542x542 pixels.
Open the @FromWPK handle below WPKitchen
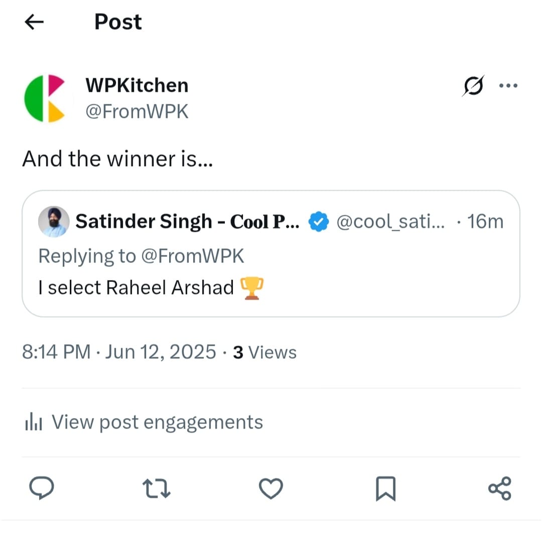tap(137, 111)
